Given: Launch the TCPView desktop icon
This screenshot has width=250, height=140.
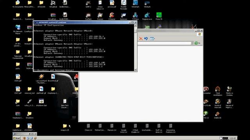Looking at the screenshot, I should pos(136,16).
